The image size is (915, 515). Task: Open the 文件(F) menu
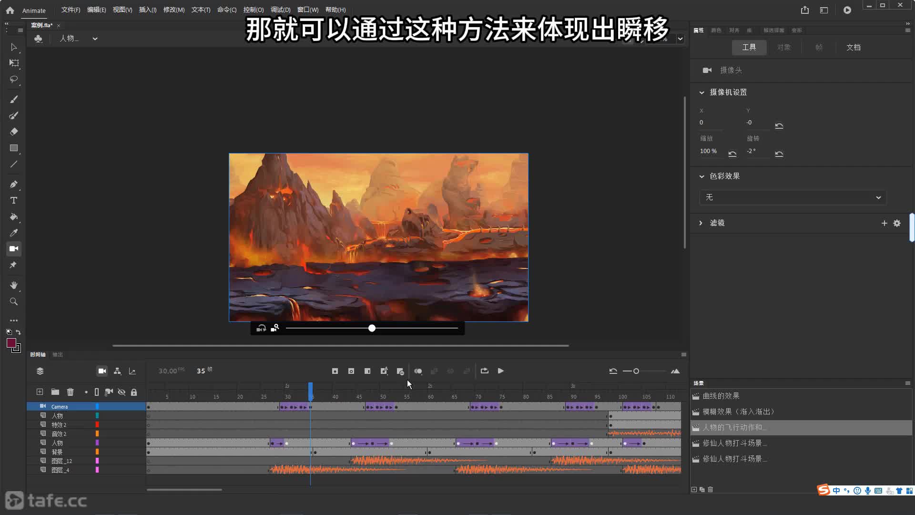(71, 10)
